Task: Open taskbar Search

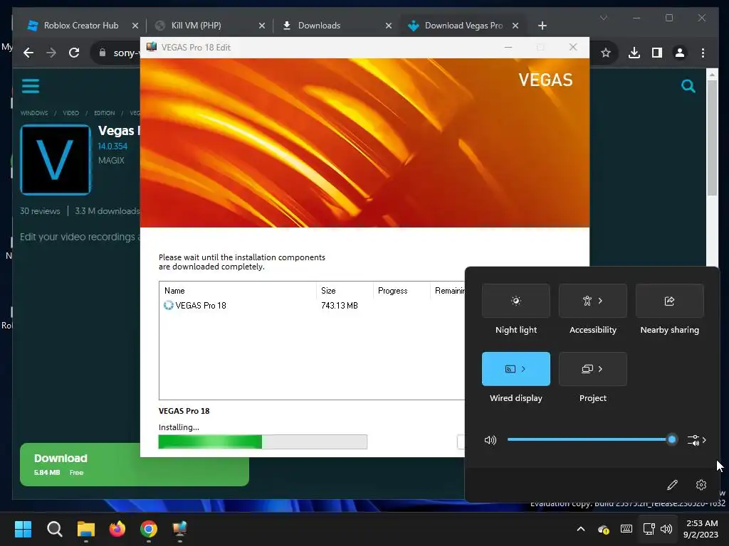Action: pos(54,529)
